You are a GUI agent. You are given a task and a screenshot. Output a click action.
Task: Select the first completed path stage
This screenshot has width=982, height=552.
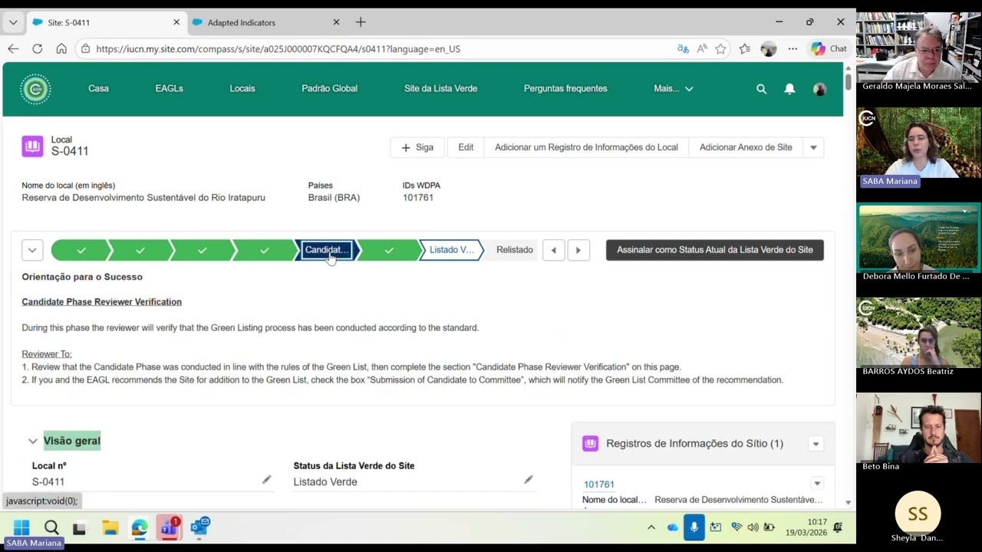[81, 250]
